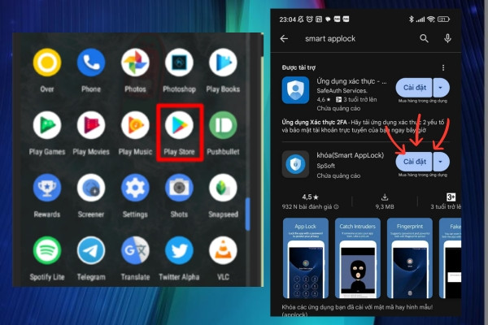Expand install options for SafeAuth app
Screen dimensions: 488x325
(441, 88)
